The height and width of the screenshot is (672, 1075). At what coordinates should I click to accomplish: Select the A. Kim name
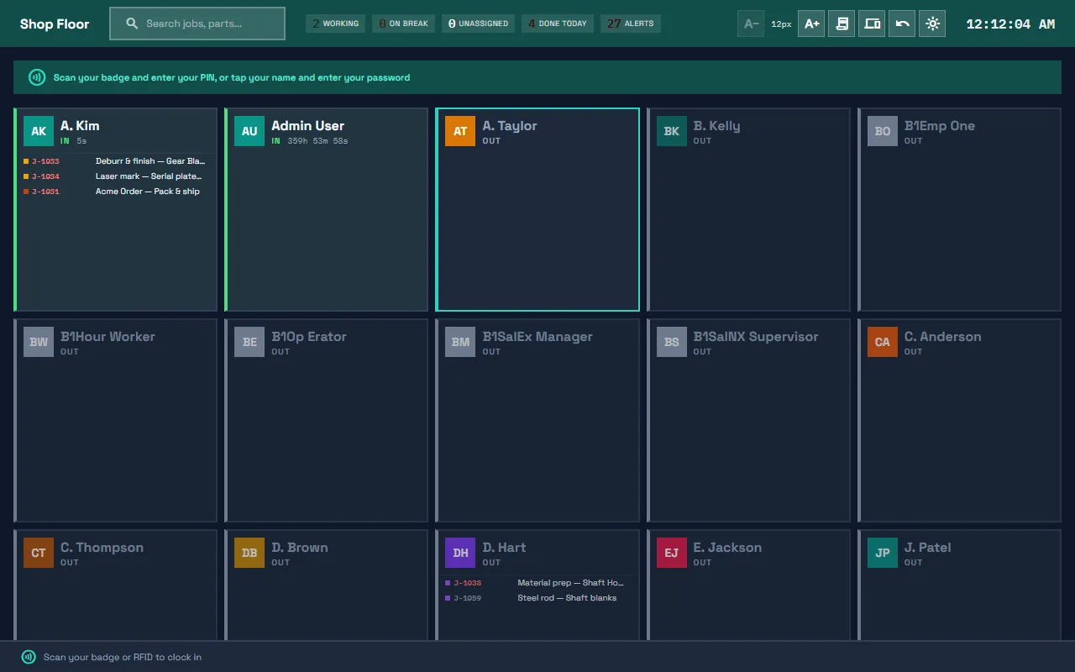(x=80, y=126)
